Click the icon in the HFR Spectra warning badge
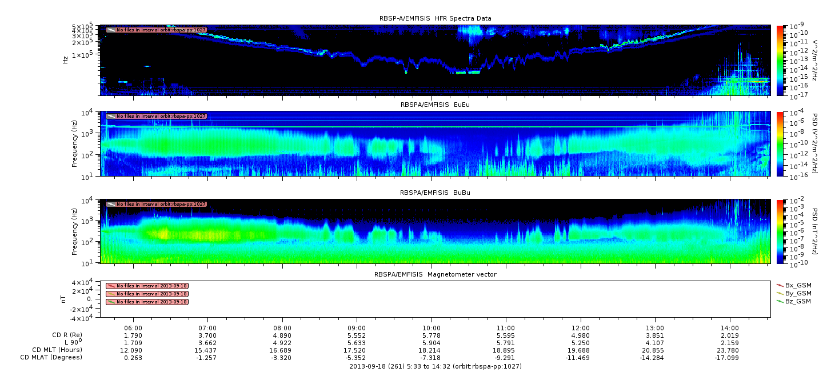The height and width of the screenshot is (376, 827). point(111,30)
